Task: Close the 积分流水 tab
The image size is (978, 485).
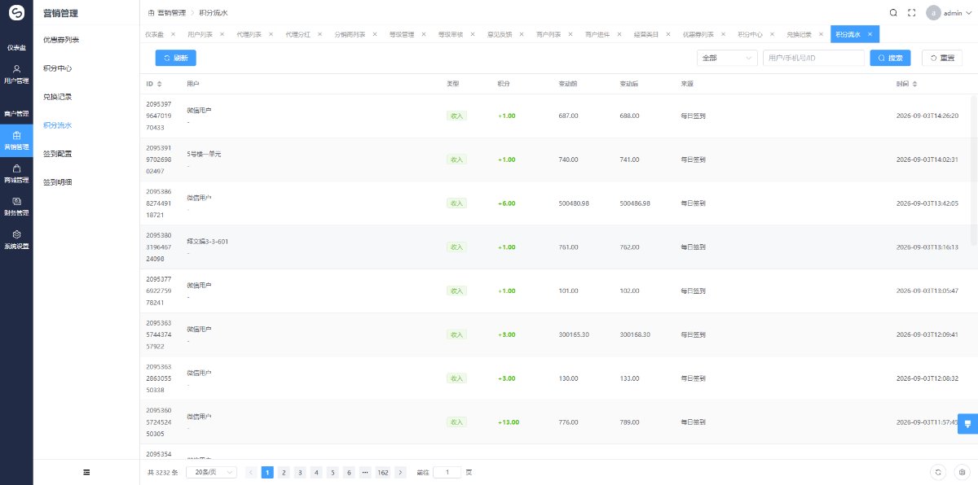Action: (870, 34)
